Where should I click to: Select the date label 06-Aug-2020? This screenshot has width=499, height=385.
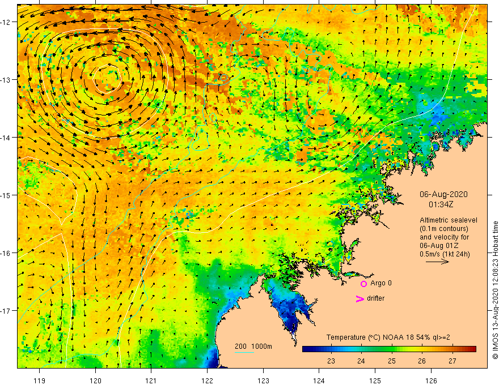point(443,194)
